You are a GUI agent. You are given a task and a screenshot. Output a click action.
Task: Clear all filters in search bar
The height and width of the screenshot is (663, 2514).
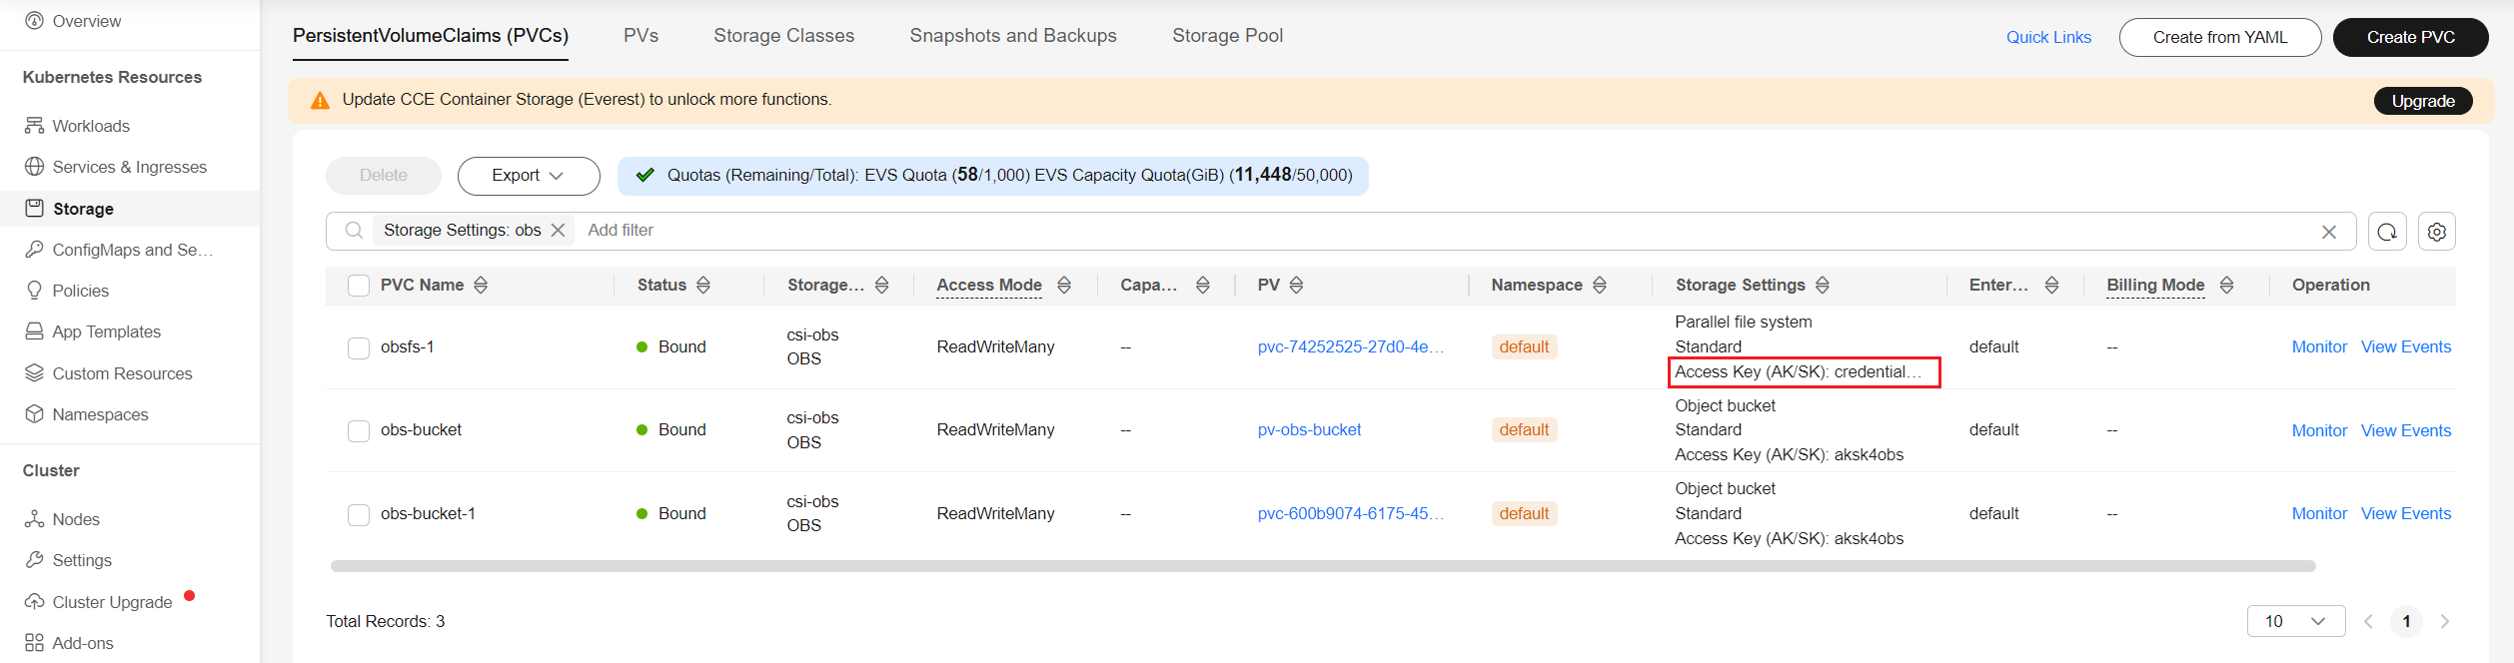(x=2329, y=232)
